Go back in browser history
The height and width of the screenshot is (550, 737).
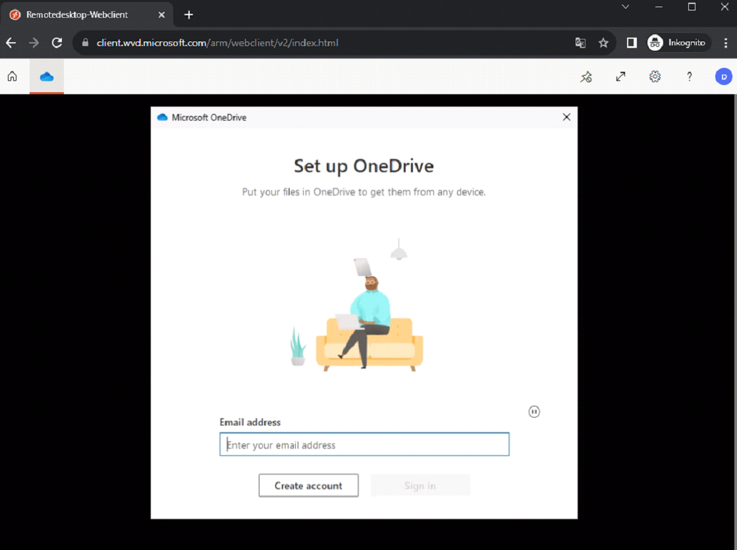(11, 43)
